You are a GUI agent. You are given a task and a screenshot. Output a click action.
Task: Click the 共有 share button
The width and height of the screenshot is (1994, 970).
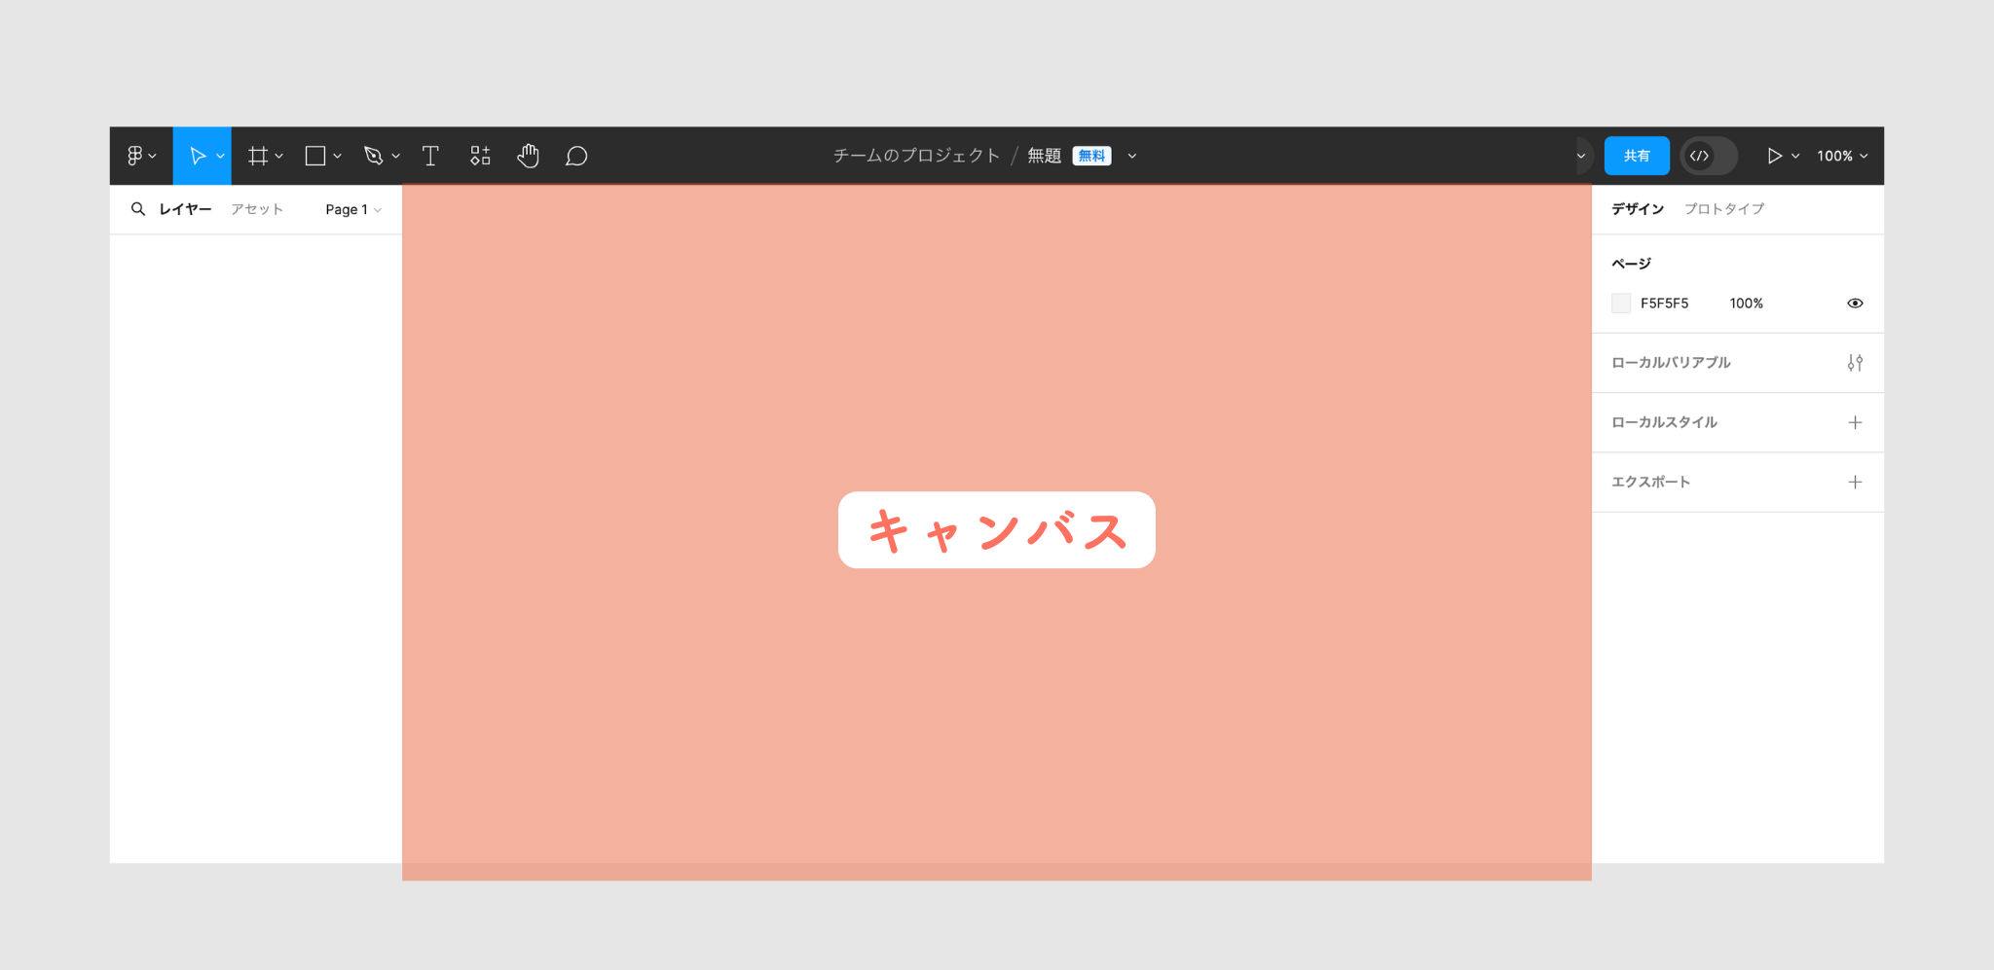(1637, 155)
